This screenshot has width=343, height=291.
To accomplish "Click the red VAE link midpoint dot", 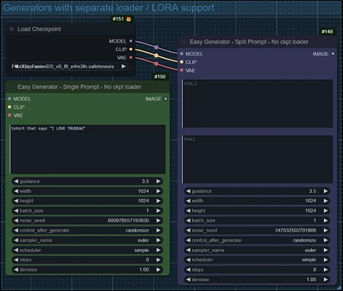I will (x=156, y=64).
